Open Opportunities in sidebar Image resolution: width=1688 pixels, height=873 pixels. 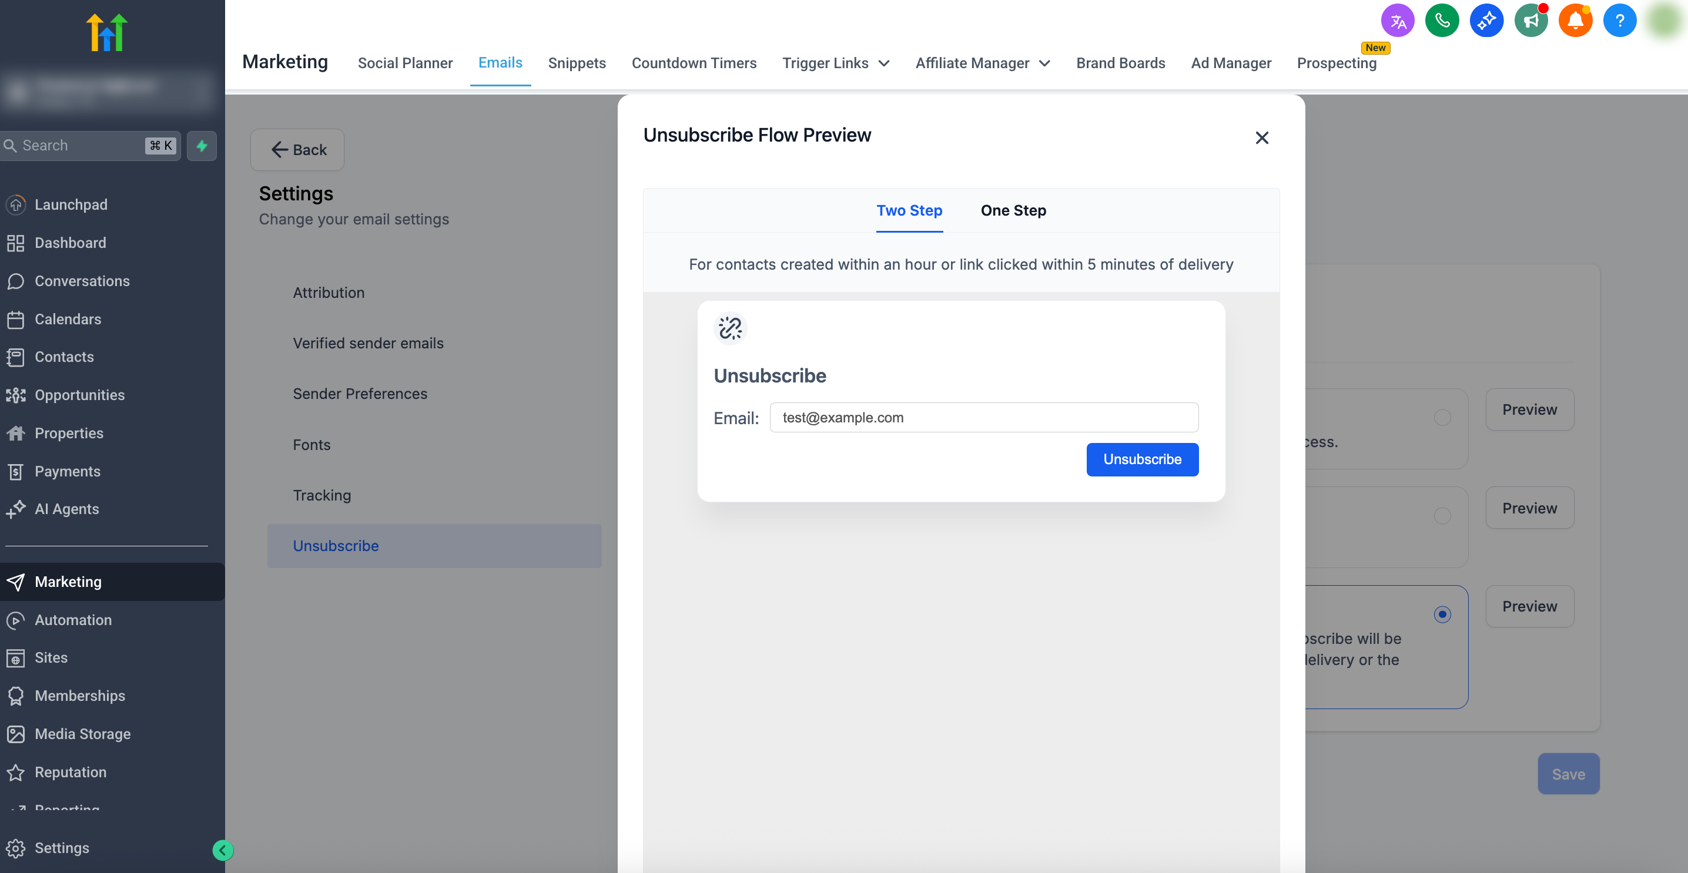coord(79,395)
